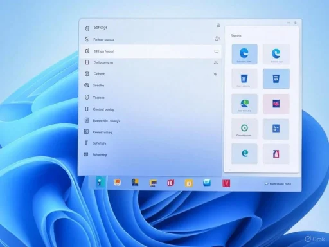The image size is (329, 247).
Task: Open the plain yellow square icon on the taskbar
Action: tap(189, 183)
